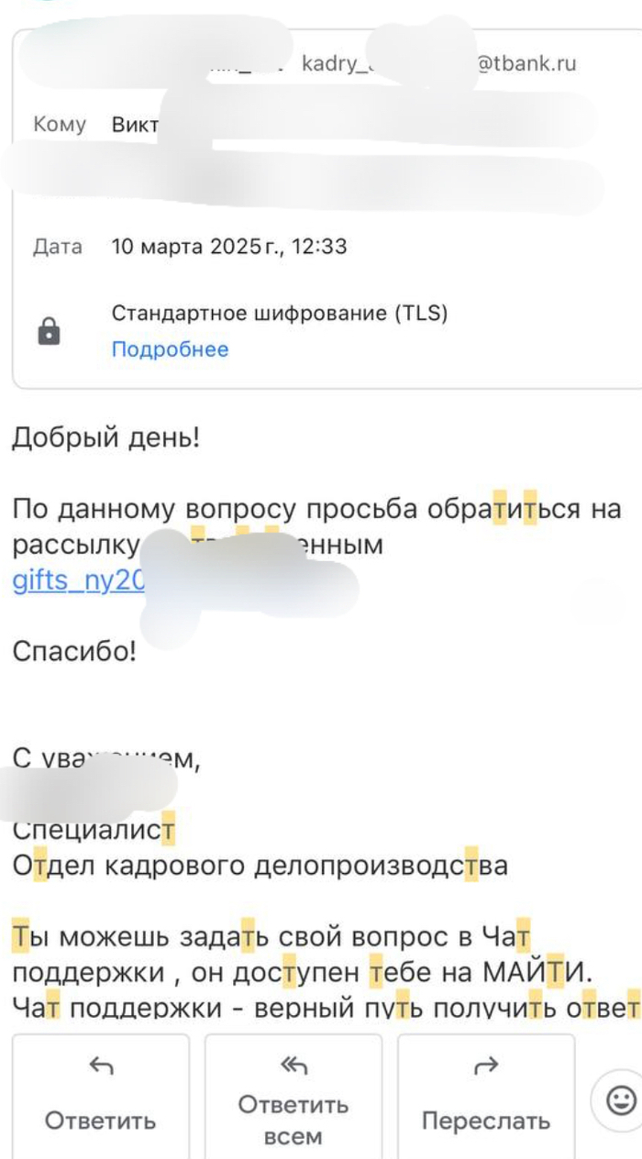Choose the Ответить всем button
Viewport: 642px width, 1159px height.
[293, 1097]
